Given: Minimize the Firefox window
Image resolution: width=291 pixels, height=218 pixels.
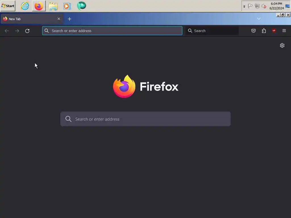Looking at the screenshot, I should click(278, 15).
